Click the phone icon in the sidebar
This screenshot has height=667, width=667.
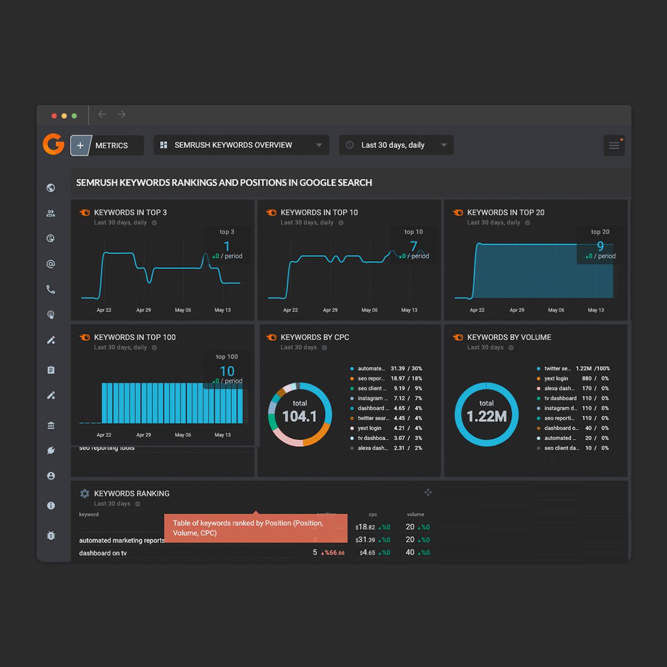tap(51, 290)
